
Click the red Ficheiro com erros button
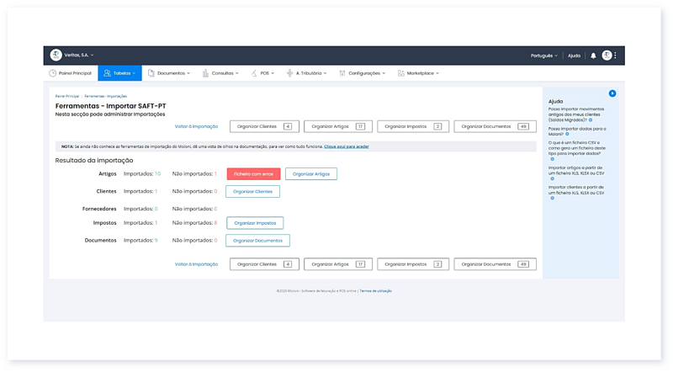253,173
